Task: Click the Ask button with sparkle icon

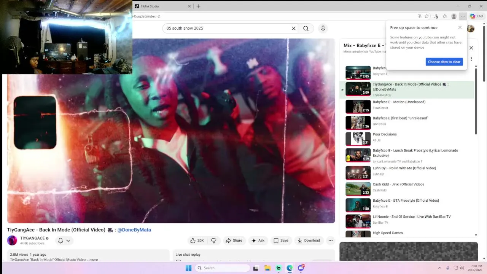Action: coord(258,241)
